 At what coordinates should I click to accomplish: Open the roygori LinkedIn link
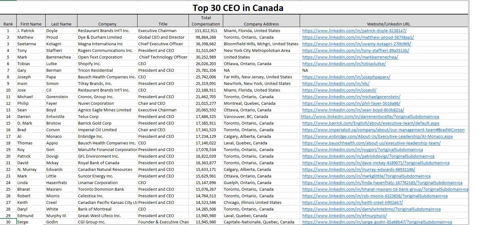[363, 149]
